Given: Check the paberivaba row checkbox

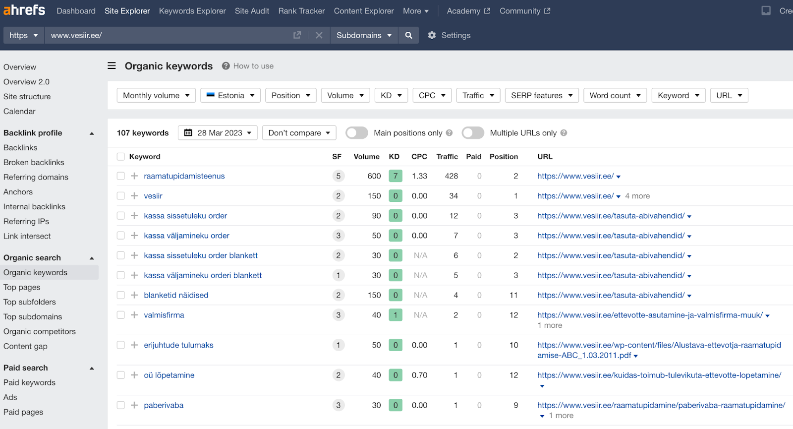Looking at the screenshot, I should (x=120, y=405).
